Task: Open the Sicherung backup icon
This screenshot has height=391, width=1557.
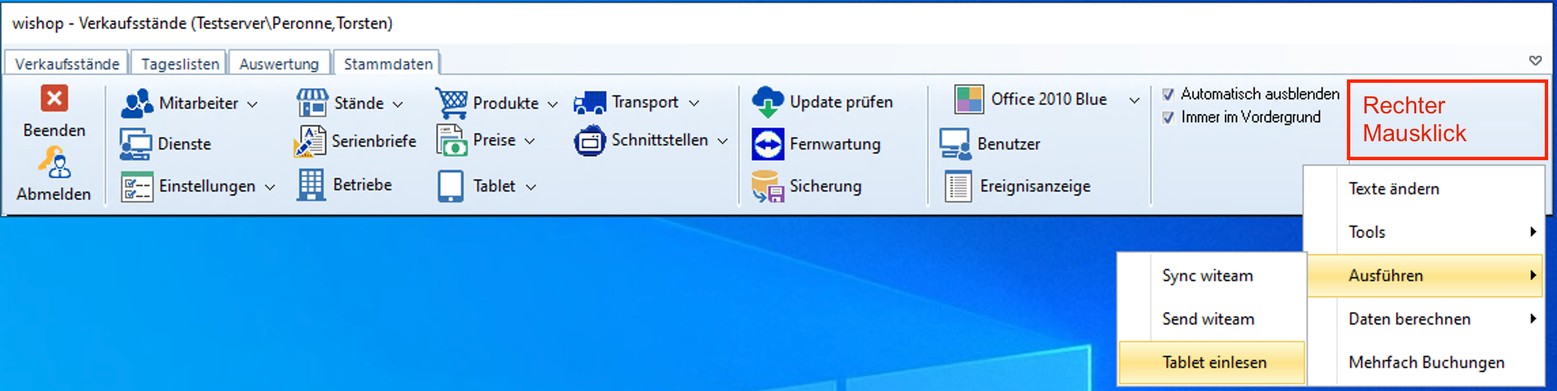Action: pyautogui.click(x=768, y=186)
